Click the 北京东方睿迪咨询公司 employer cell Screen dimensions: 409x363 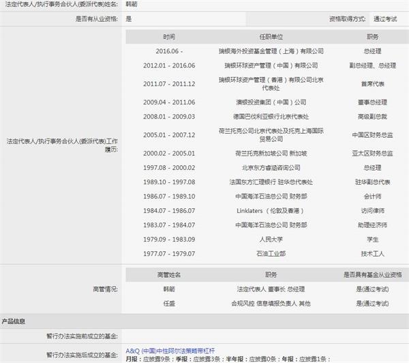click(271, 167)
